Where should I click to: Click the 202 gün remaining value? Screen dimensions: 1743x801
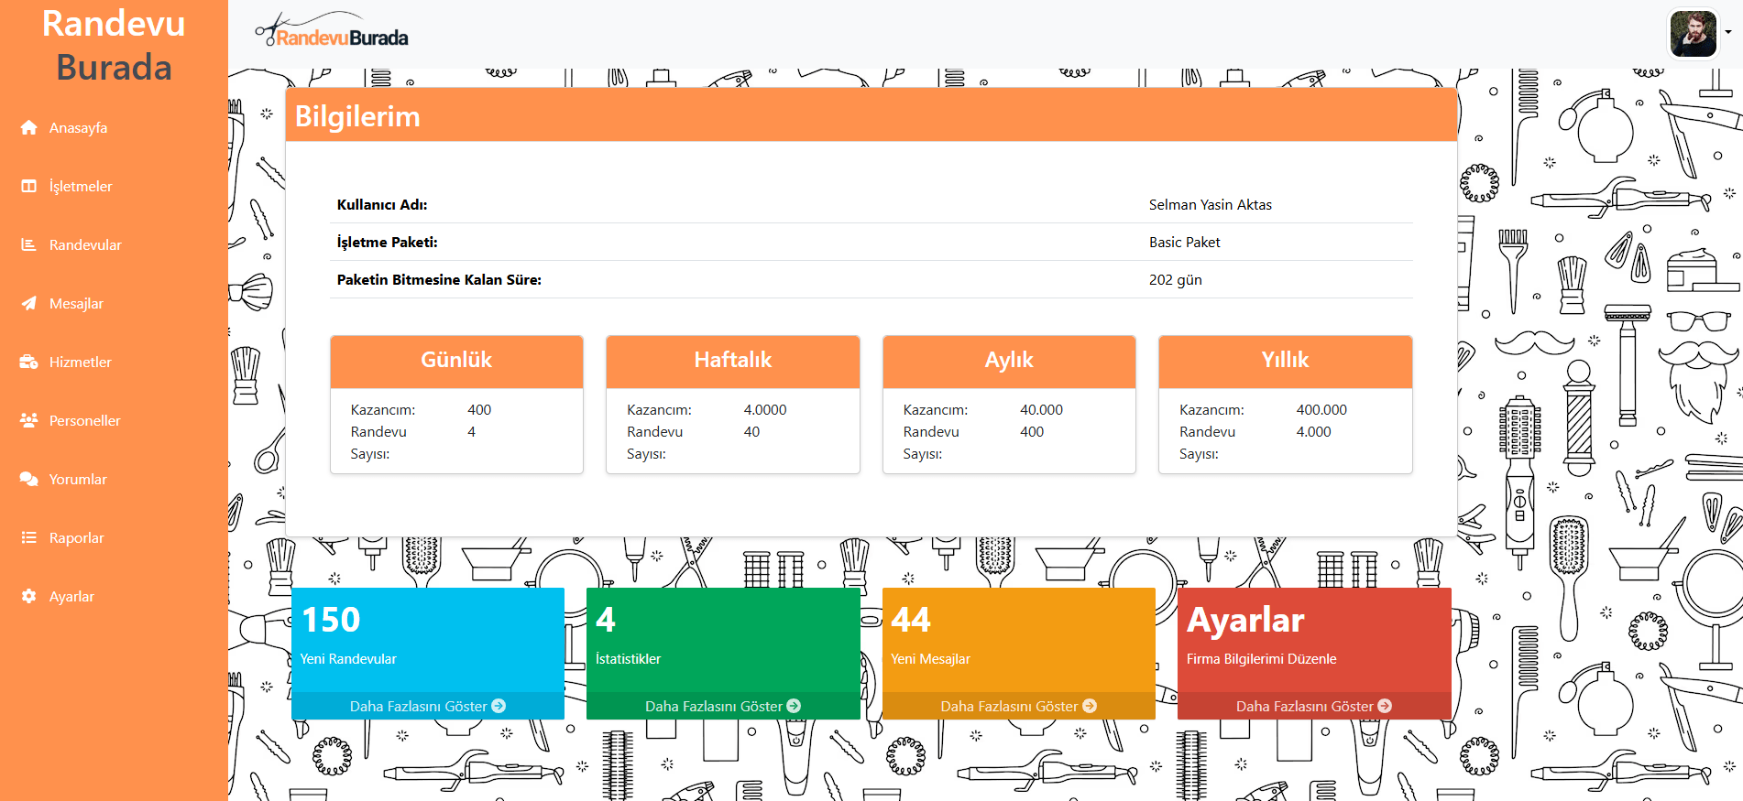tap(1176, 280)
